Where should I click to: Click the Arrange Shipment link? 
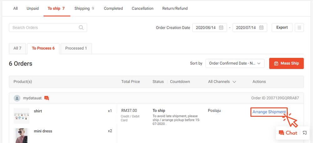tap(269, 112)
